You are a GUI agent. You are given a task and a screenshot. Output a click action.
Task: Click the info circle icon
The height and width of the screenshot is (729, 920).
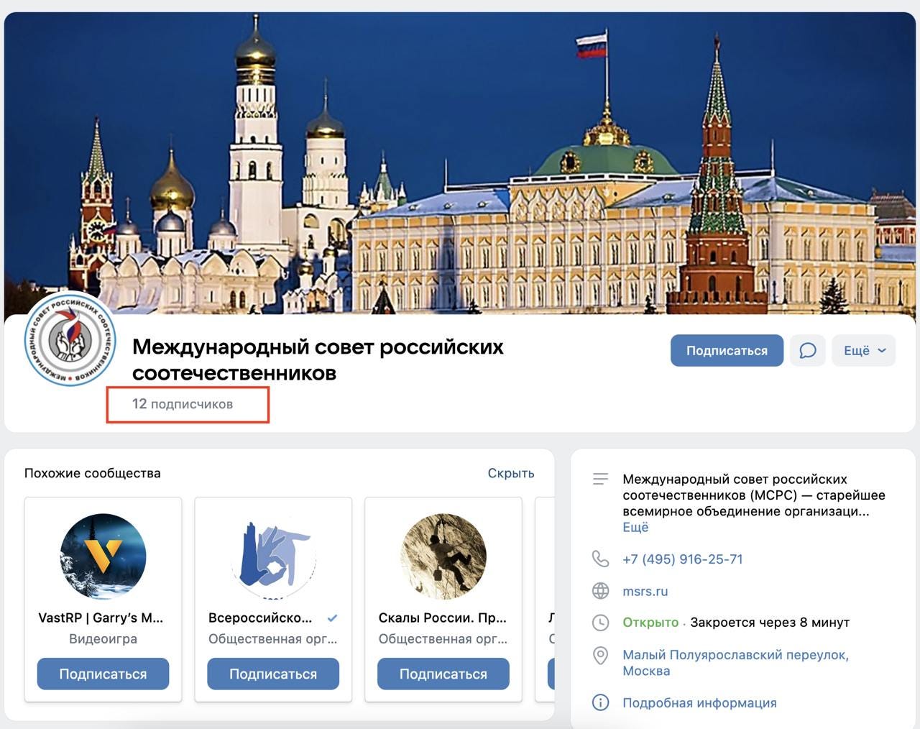coord(600,702)
